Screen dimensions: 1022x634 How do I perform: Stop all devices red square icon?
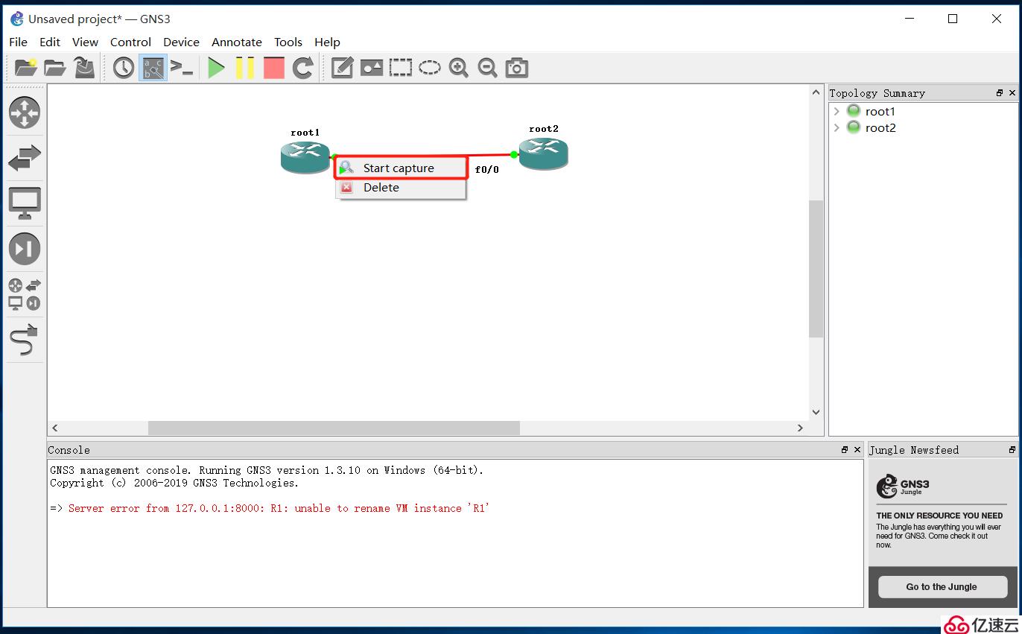(x=274, y=68)
